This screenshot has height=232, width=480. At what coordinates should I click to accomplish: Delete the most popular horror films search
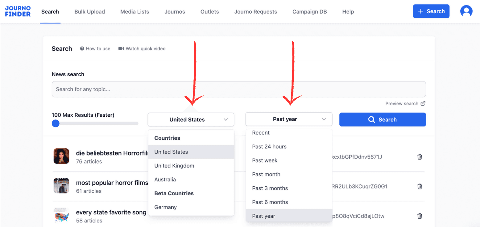[x=420, y=186]
